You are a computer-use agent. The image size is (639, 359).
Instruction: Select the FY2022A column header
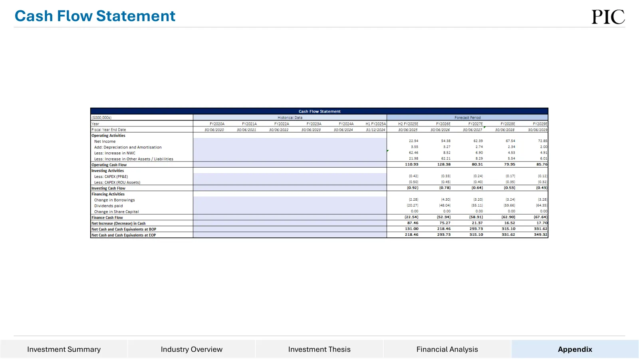click(282, 124)
